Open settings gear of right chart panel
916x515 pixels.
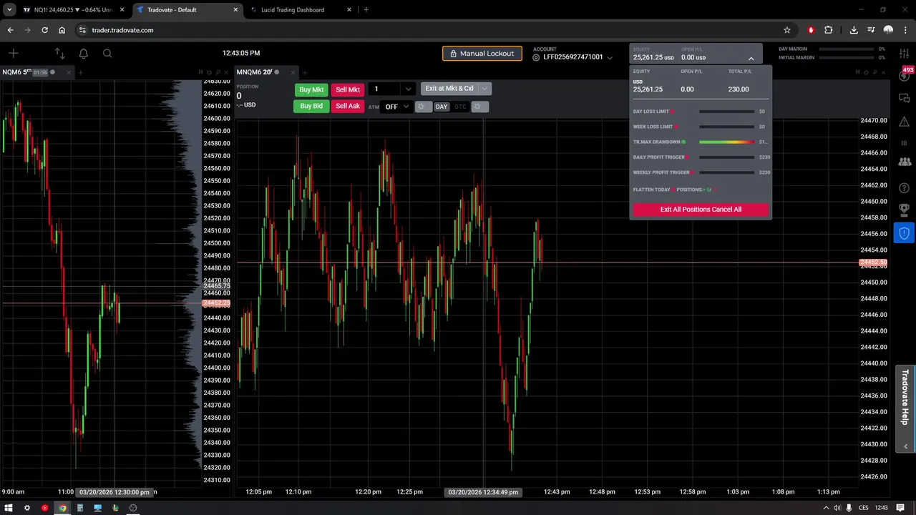[867, 72]
